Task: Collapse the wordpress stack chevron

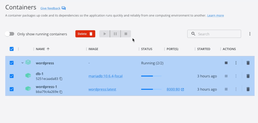Action: click(23, 63)
